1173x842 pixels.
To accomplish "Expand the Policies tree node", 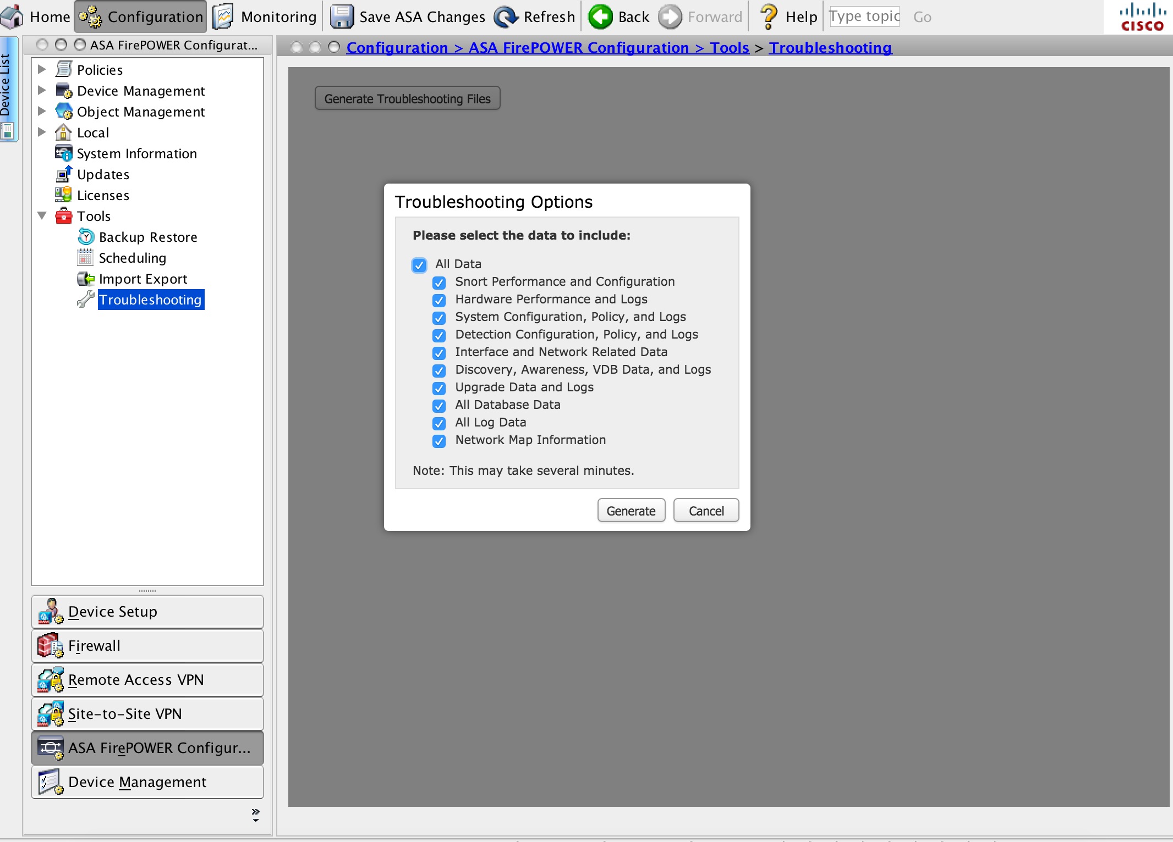I will 42,70.
